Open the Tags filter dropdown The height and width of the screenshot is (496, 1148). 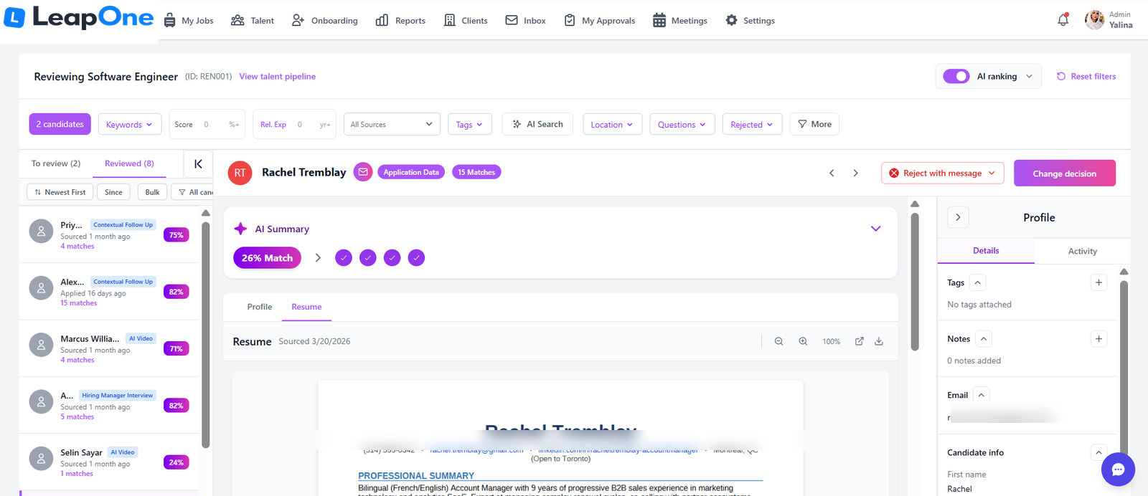point(469,124)
